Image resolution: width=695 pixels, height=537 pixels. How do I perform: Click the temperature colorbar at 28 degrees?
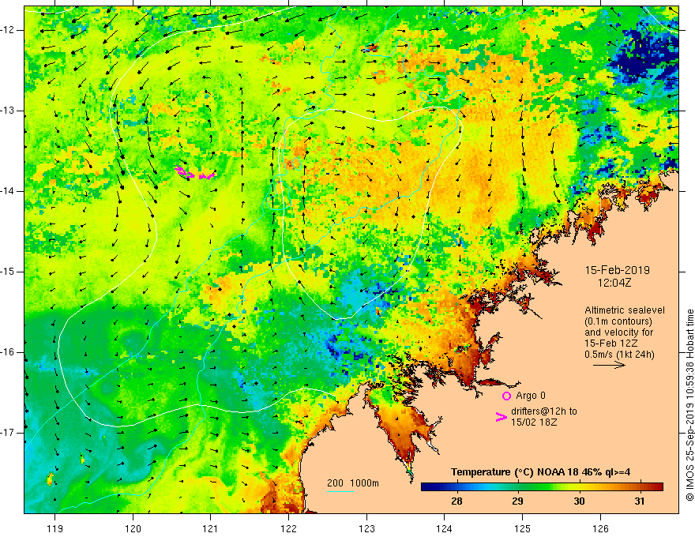click(456, 487)
